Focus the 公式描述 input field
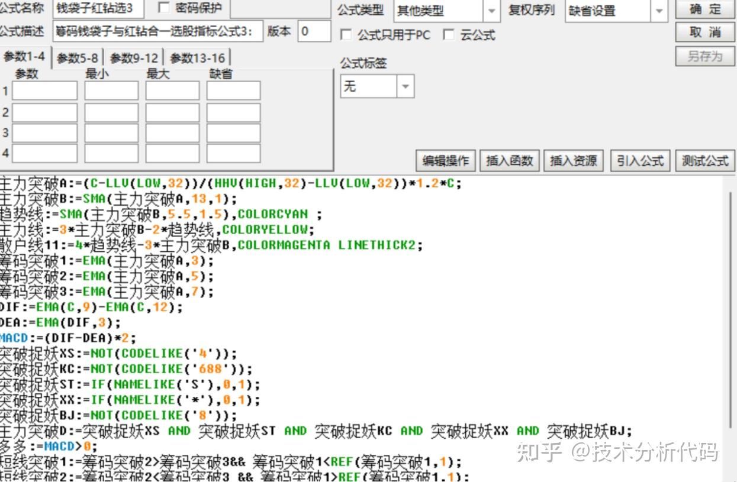The height and width of the screenshot is (482, 737). [x=157, y=31]
